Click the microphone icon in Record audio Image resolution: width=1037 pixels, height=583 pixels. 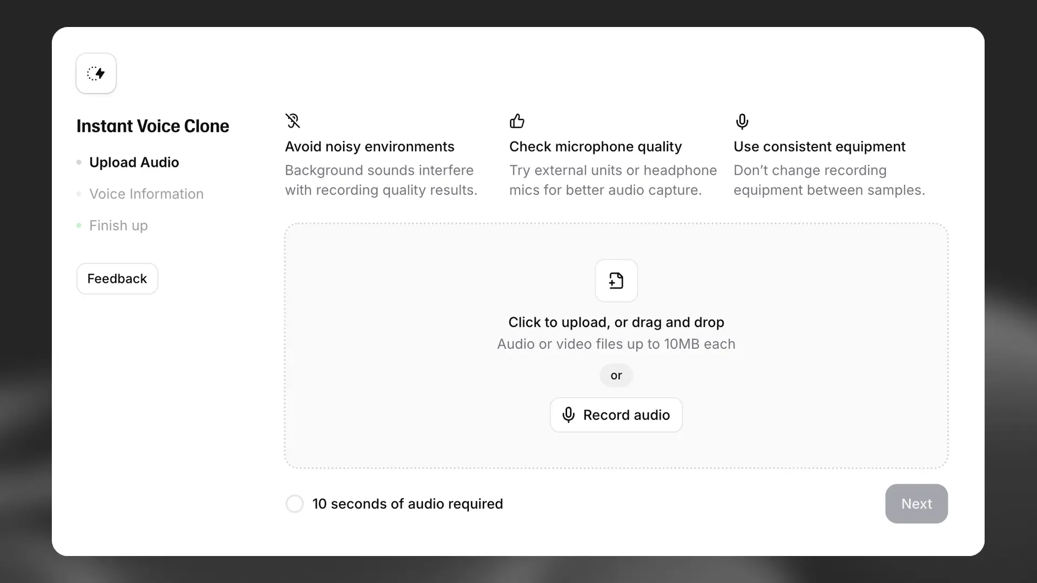point(568,415)
